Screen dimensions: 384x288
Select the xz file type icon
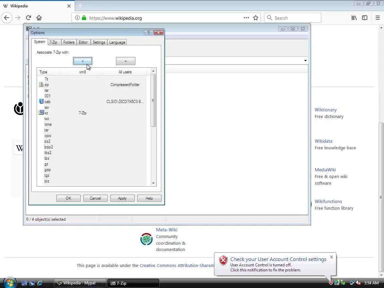(41, 113)
